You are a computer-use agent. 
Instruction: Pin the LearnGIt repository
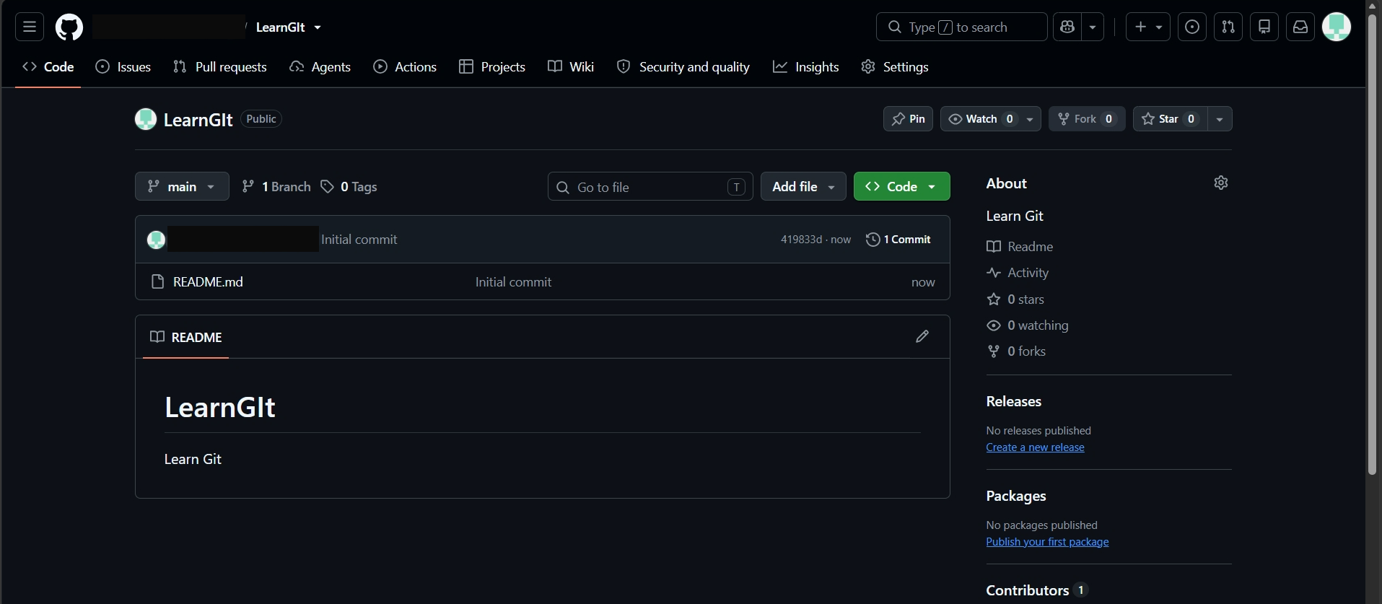(908, 119)
